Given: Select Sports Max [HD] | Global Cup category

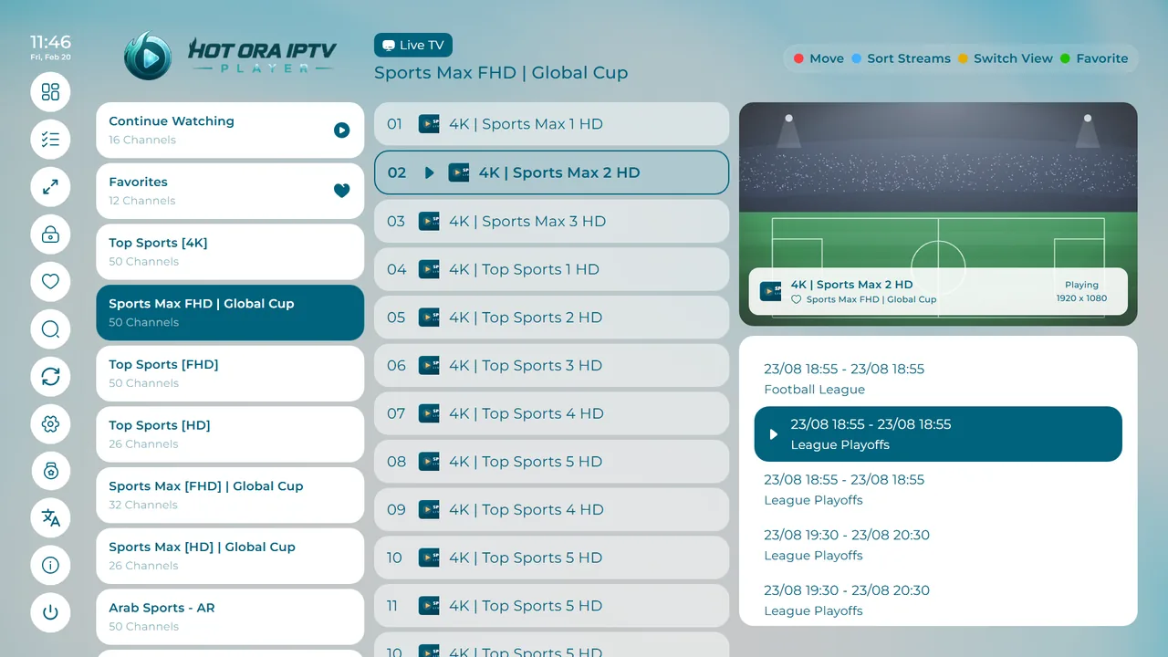Looking at the screenshot, I should [230, 556].
